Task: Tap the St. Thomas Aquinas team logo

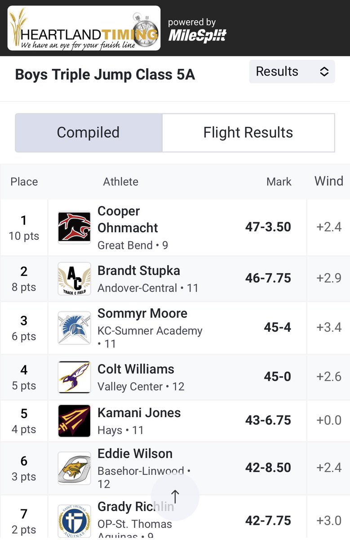Action: [x=75, y=521]
